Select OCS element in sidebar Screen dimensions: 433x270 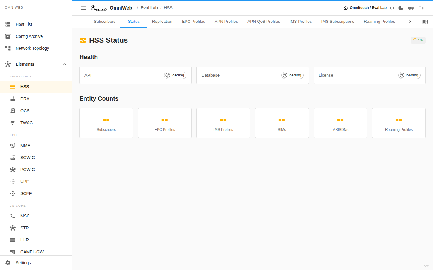coord(36,111)
